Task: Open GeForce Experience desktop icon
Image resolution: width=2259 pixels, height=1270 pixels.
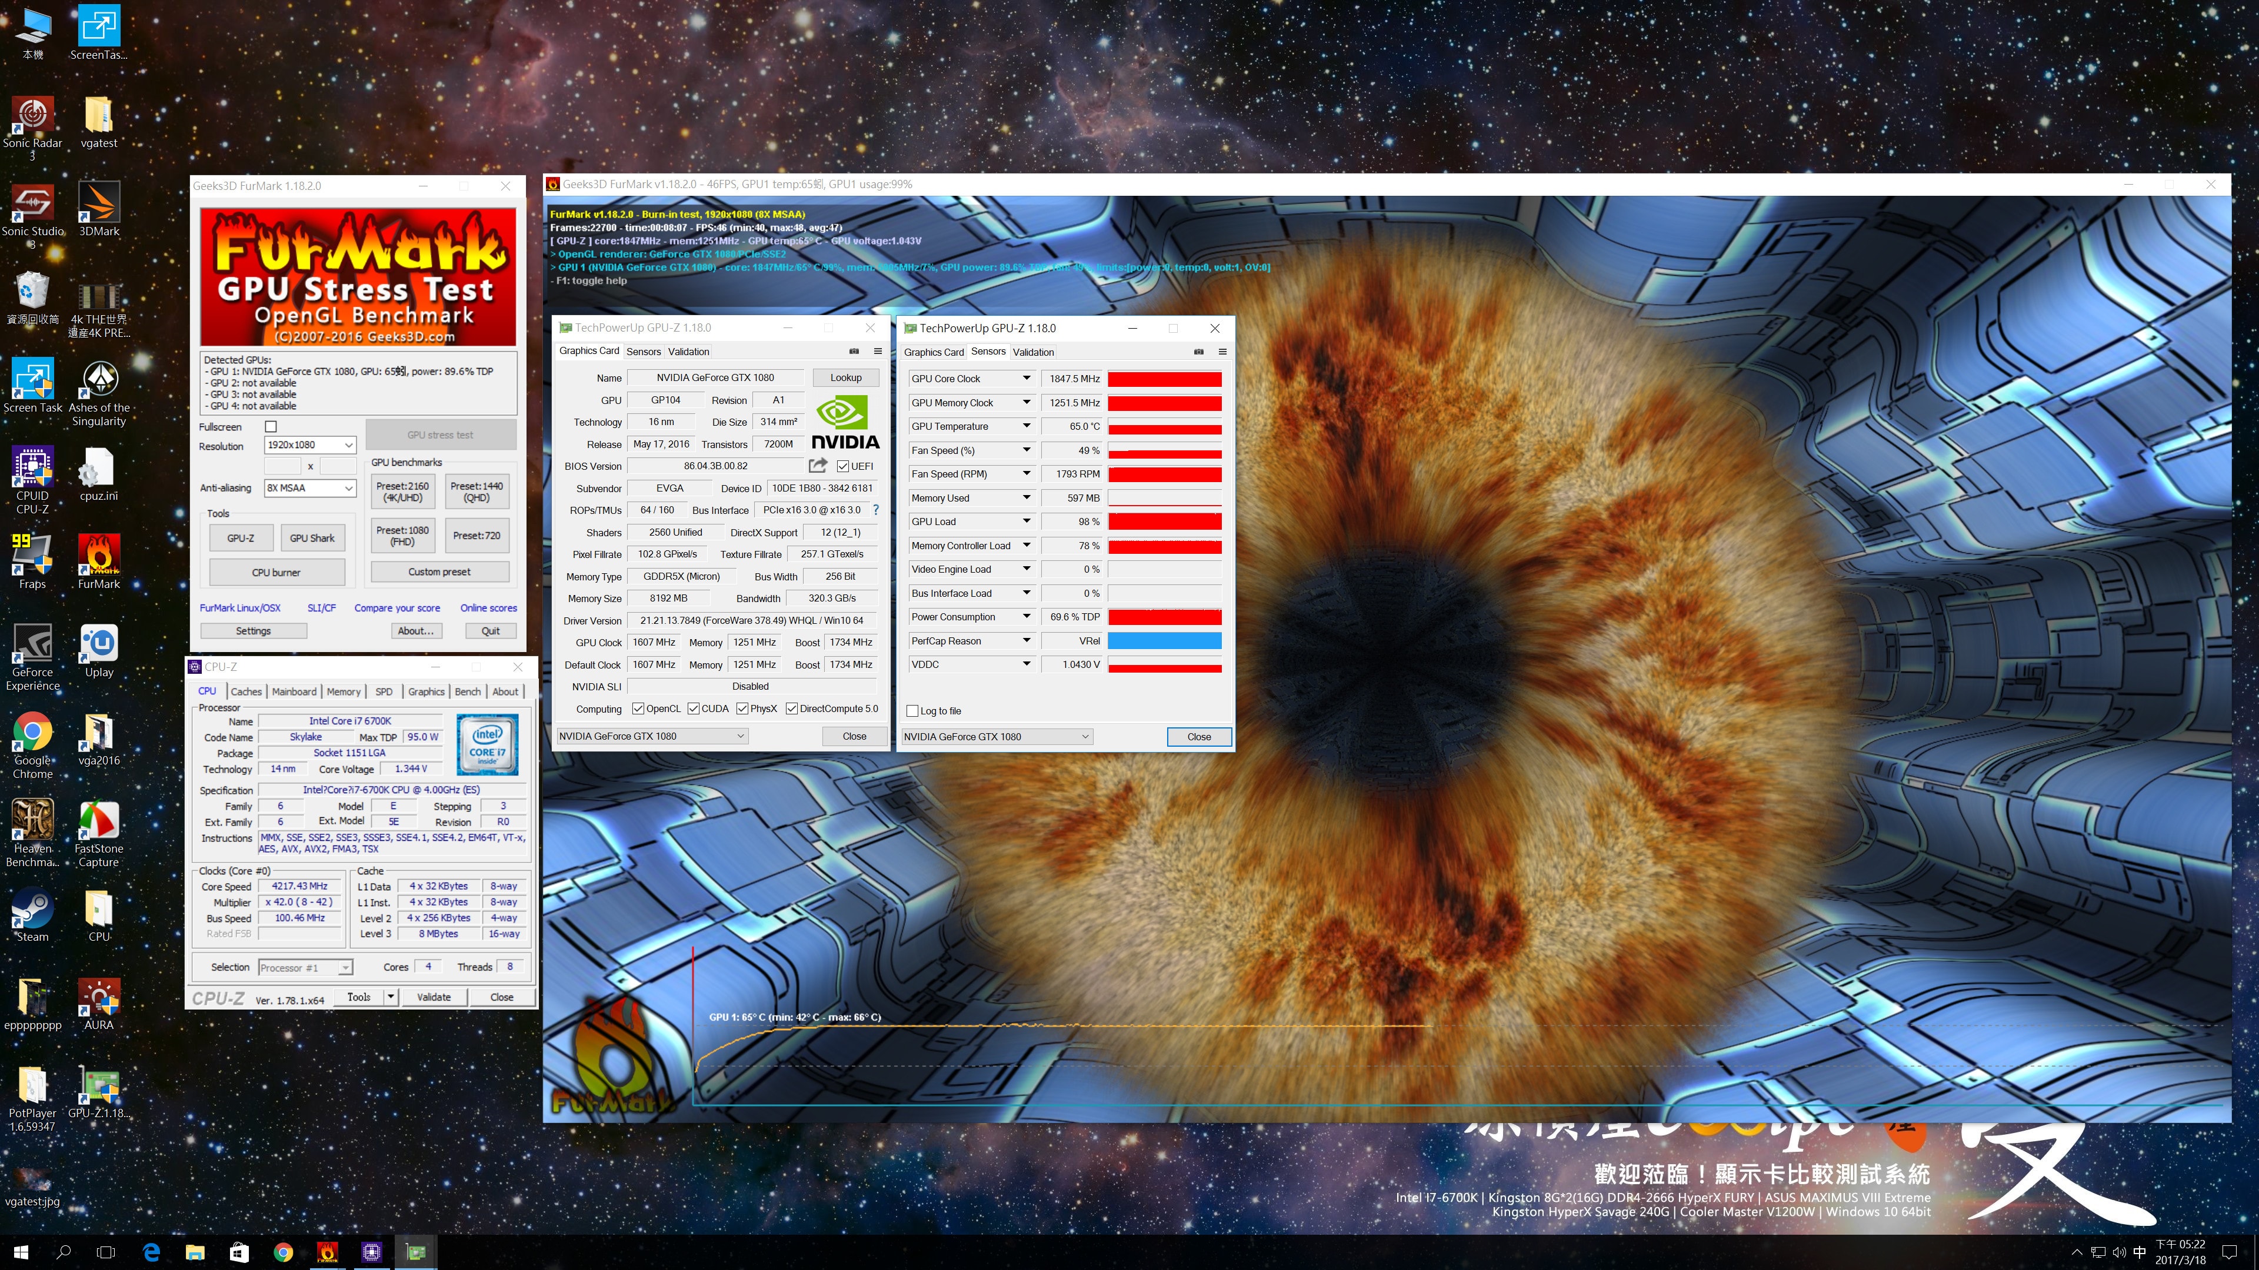Action: (32, 657)
